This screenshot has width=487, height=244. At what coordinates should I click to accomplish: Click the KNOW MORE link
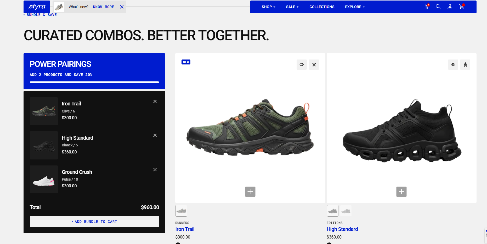click(x=104, y=7)
